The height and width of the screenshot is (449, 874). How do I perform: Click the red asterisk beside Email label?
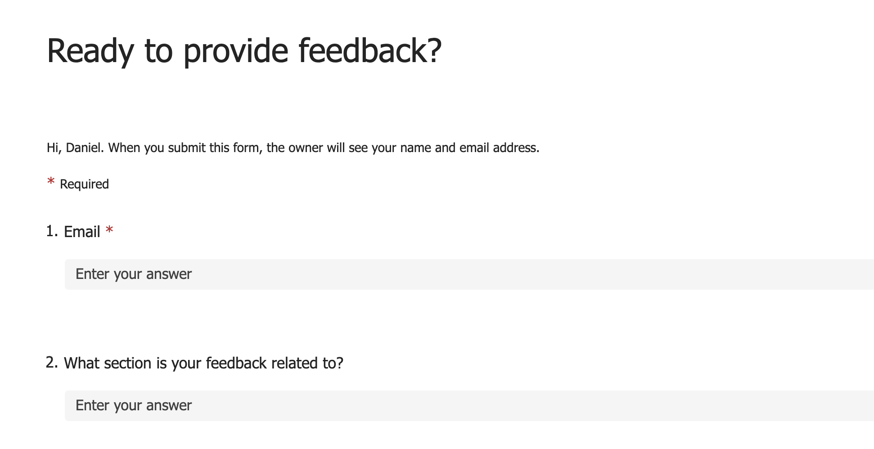pos(109,230)
